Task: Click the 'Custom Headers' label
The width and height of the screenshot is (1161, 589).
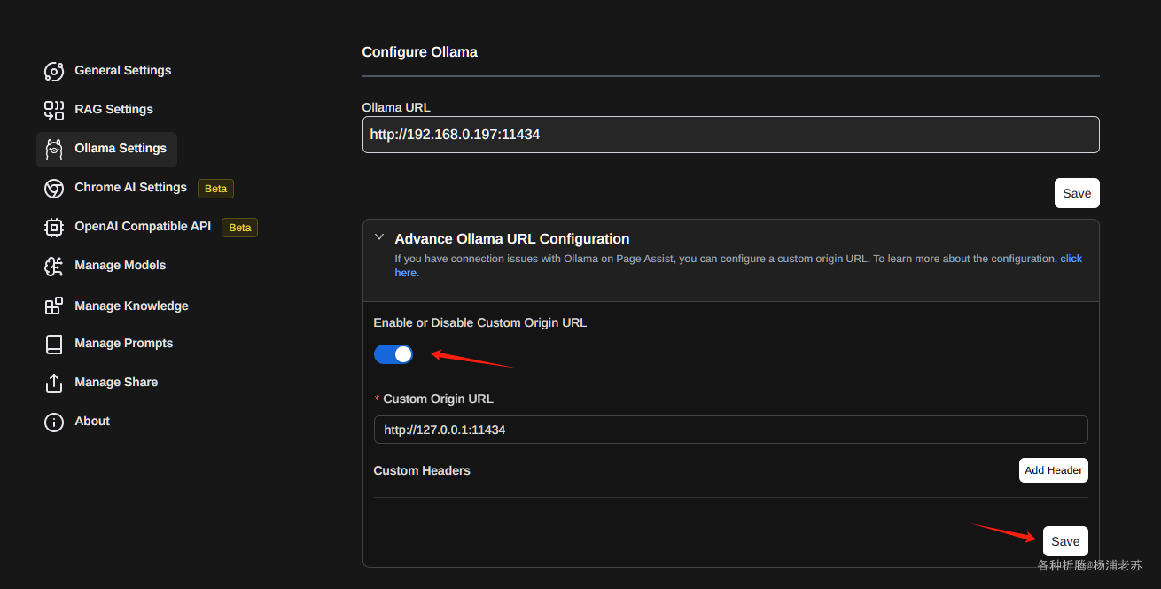Action: (x=422, y=470)
